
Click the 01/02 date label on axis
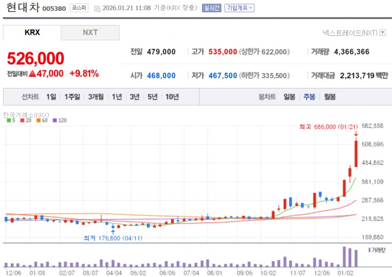[345, 273]
